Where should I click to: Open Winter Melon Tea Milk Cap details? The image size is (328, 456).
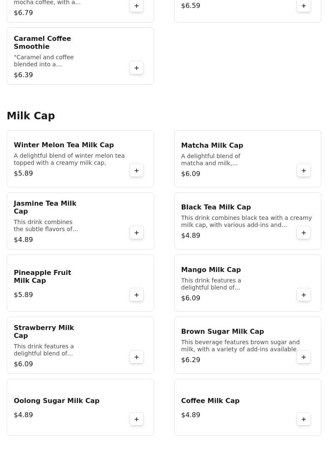[64, 145]
